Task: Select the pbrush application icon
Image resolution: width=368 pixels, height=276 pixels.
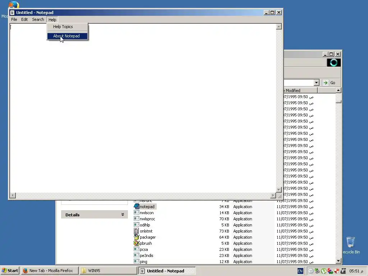Action: [136, 243]
